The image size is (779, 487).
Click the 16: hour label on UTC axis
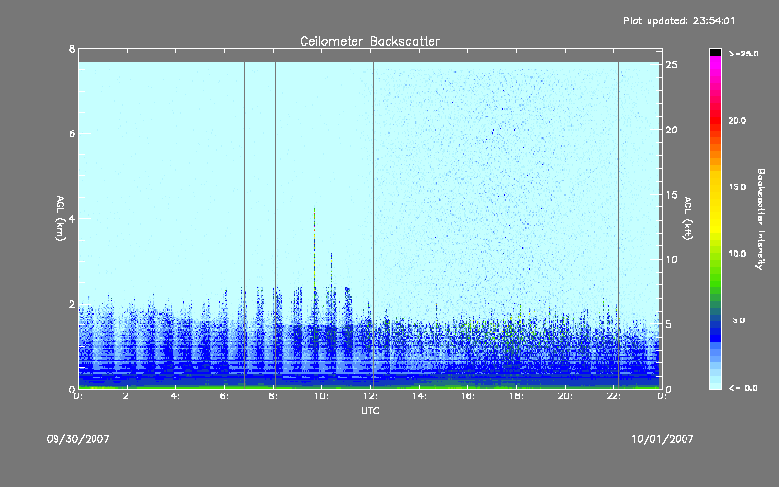pyautogui.click(x=467, y=396)
